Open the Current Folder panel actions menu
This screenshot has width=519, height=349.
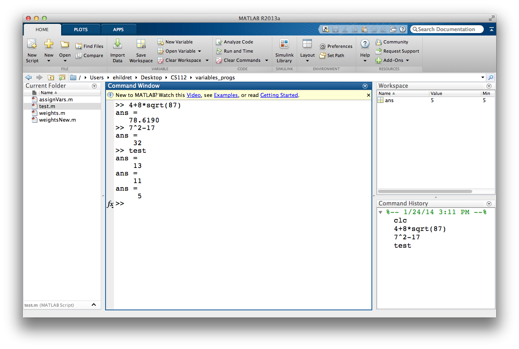[94, 86]
